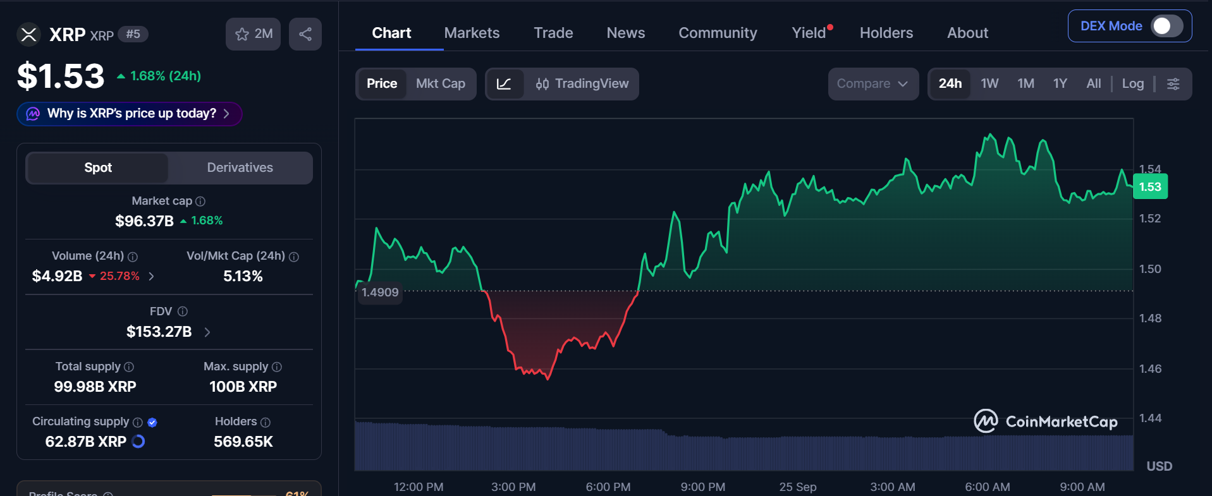
Task: Add XRP to watchlist via star button
Action: point(254,34)
